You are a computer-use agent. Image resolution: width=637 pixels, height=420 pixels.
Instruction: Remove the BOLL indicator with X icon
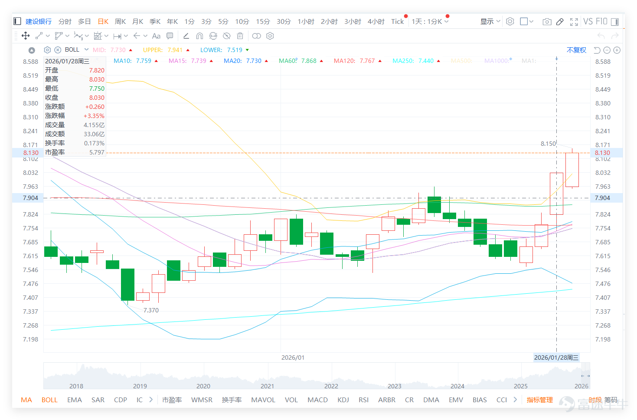coord(58,50)
